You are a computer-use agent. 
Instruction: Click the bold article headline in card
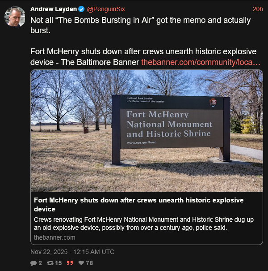coord(138,204)
